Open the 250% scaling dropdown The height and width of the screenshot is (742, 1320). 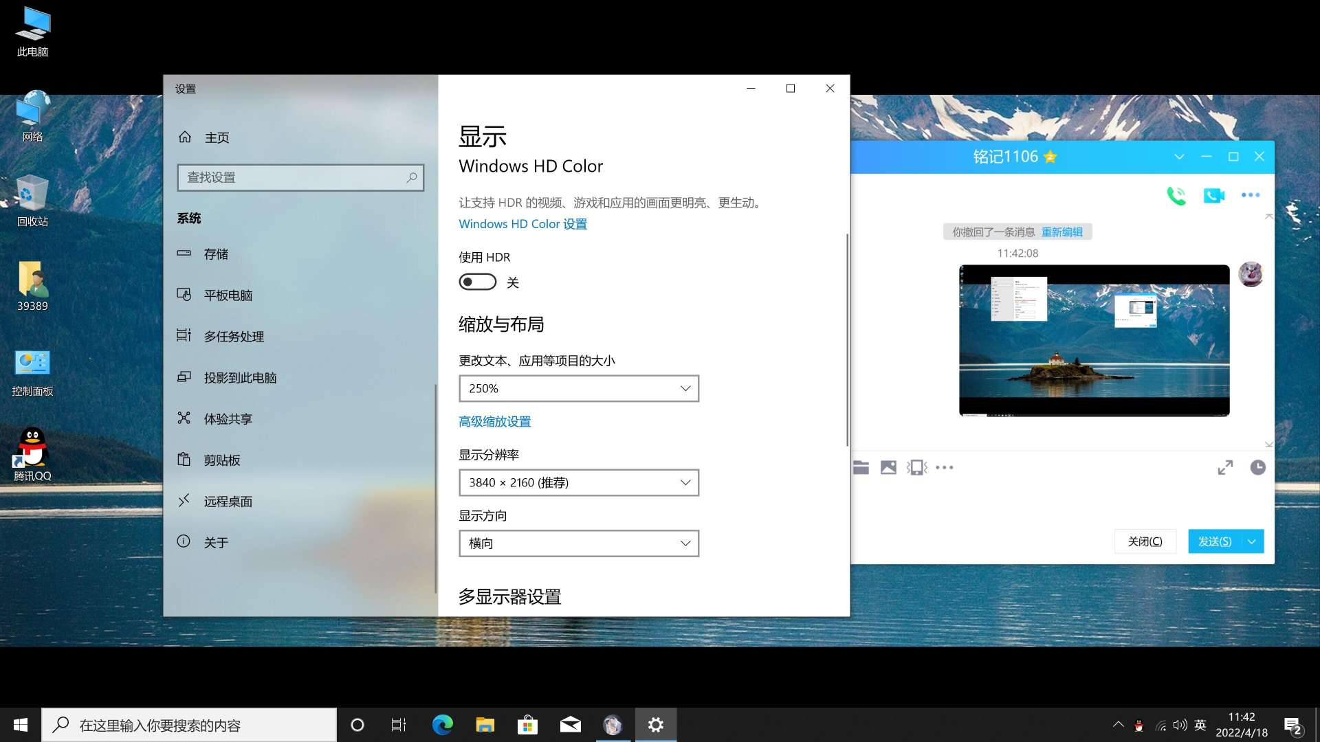click(x=578, y=388)
